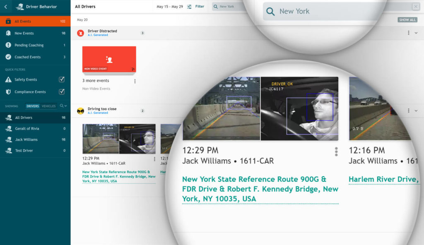
Task: Switch the Showing toggle to Vehicles
Action: (x=49, y=106)
